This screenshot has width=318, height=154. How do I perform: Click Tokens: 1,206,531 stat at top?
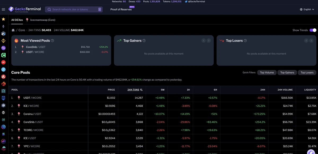coord(172,2)
